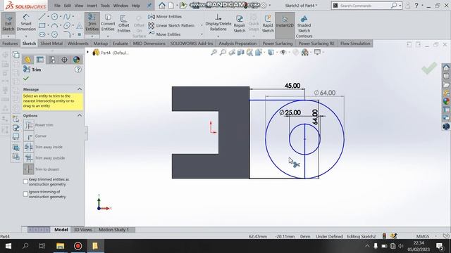Click the Rapid Sketch icon
This screenshot has width=451, height=253.
click(268, 24)
